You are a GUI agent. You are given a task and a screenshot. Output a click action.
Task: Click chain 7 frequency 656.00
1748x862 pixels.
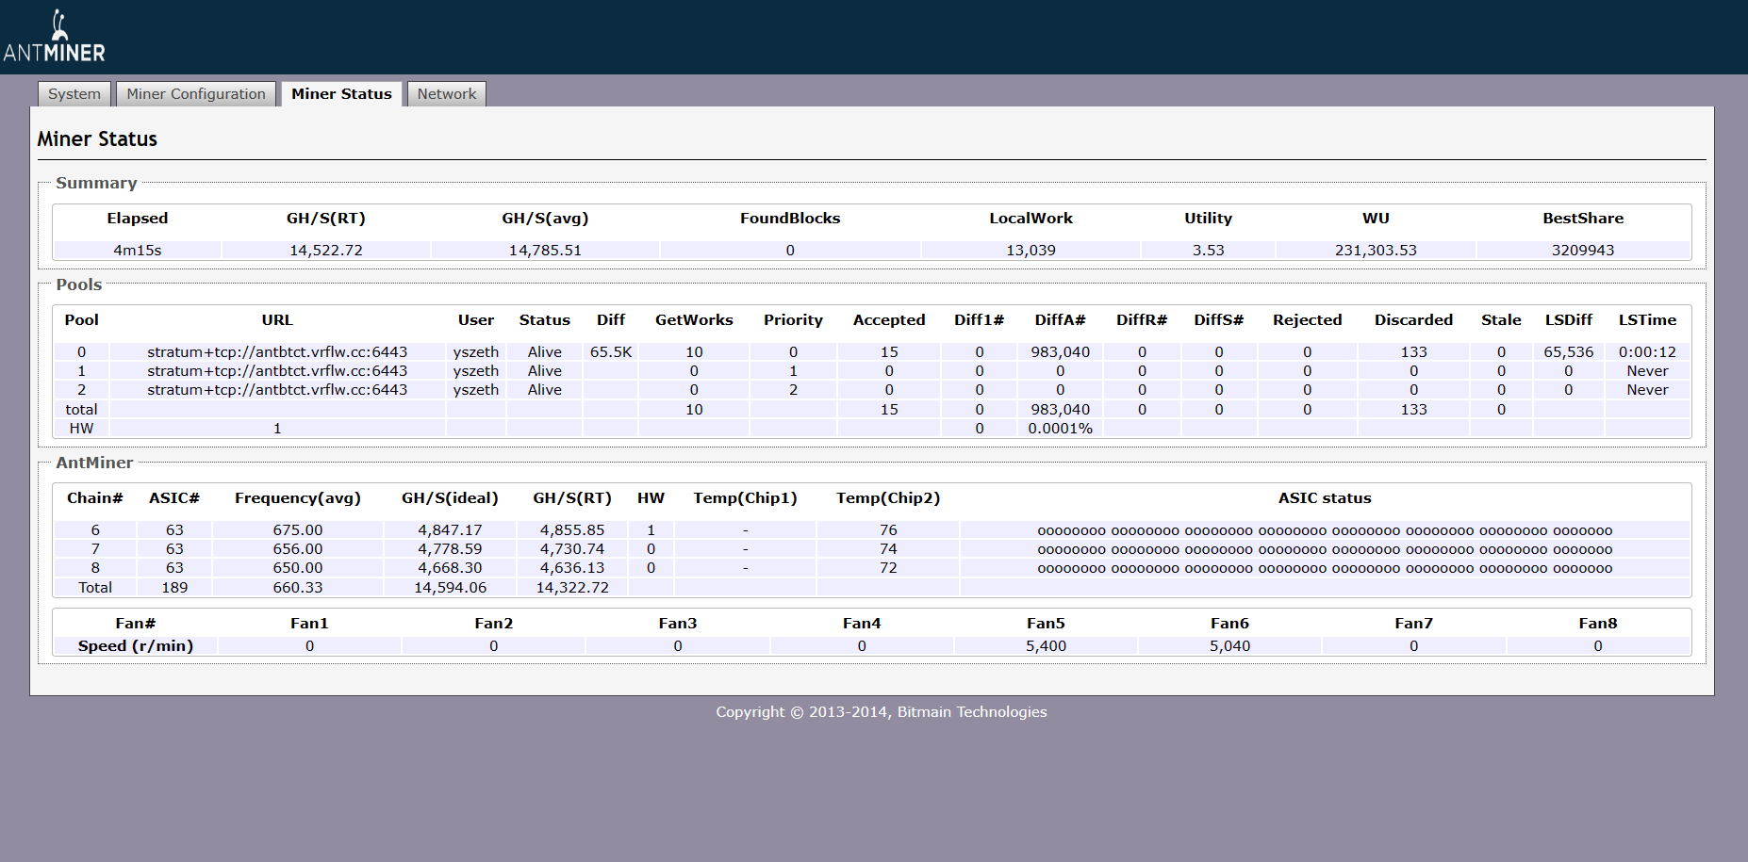coord(298,549)
